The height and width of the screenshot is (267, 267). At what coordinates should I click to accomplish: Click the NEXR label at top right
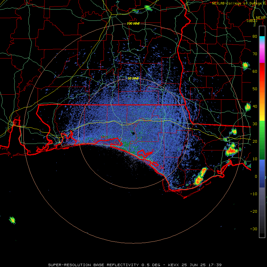click(x=261, y=18)
